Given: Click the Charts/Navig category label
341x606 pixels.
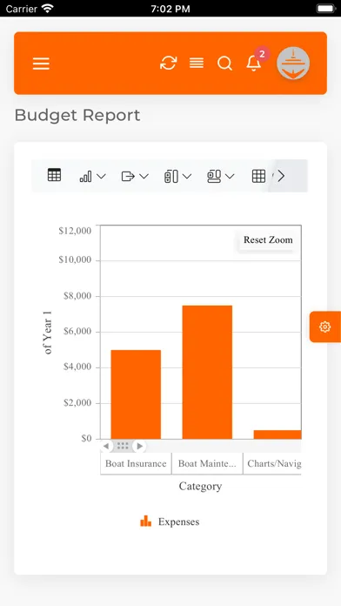Looking at the screenshot, I should pyautogui.click(x=274, y=463).
